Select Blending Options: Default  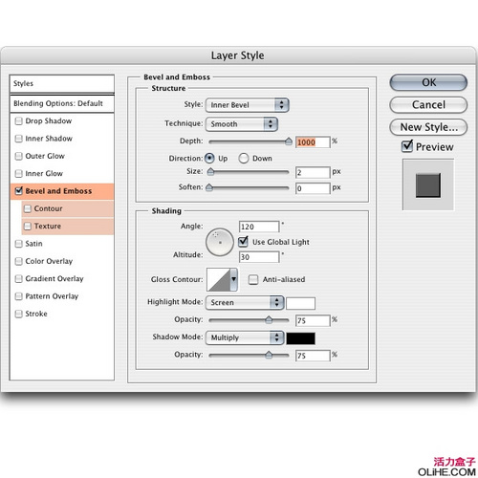coord(62,103)
